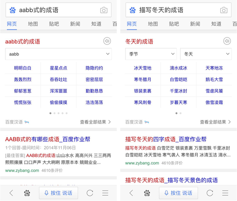The image size is (237, 201).
Task: Tap camera icon in left search bar
Action: tap(104, 10)
